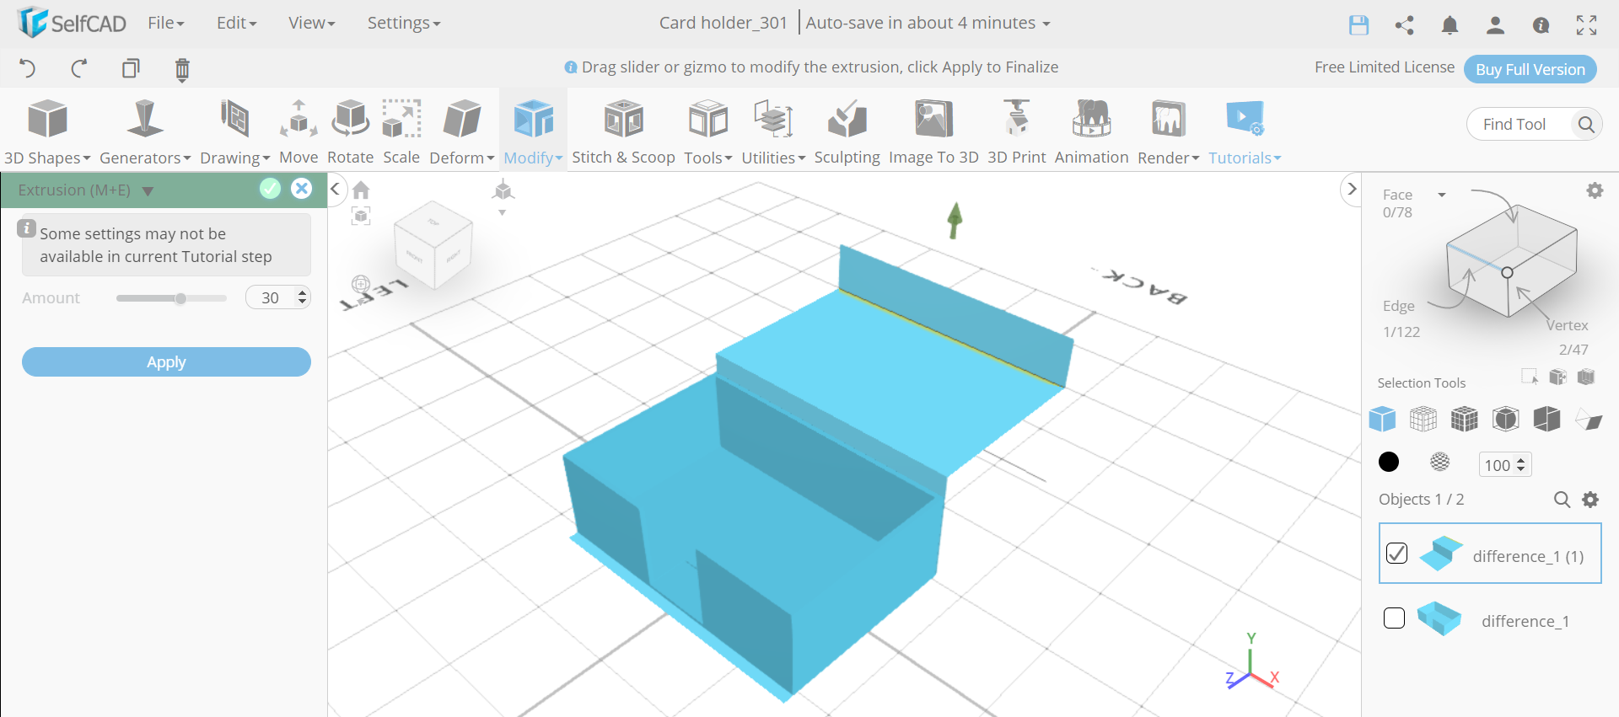Open the notifications bell
1619x717 pixels.
click(1450, 25)
